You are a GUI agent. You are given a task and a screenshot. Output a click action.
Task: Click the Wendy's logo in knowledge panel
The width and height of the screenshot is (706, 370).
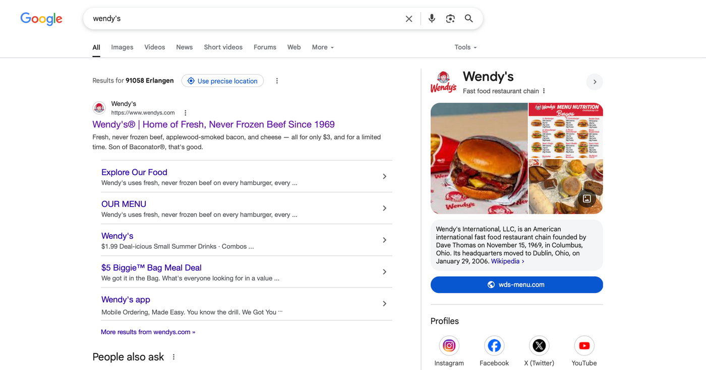click(x=443, y=82)
